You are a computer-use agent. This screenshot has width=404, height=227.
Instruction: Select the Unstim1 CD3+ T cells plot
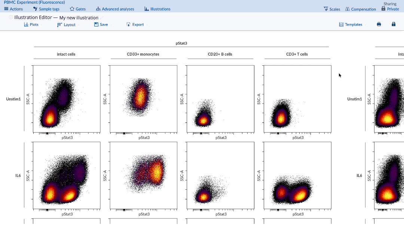tap(297, 99)
